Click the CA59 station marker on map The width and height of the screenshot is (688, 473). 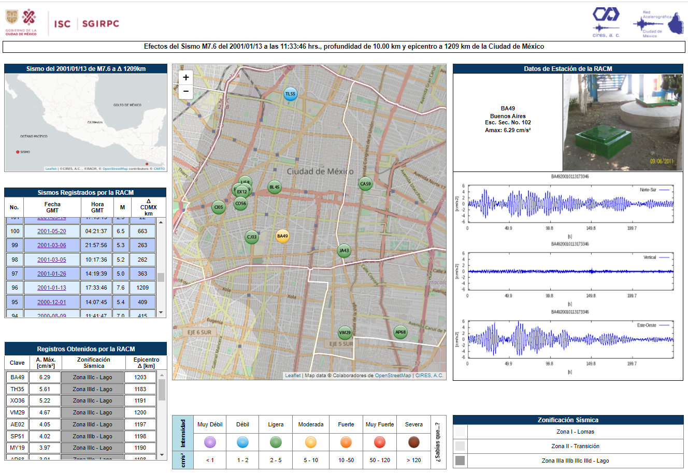pos(366,184)
